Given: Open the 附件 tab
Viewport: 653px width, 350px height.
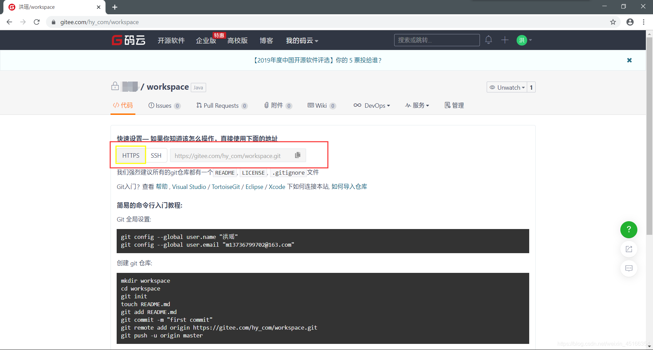Looking at the screenshot, I should pos(278,106).
